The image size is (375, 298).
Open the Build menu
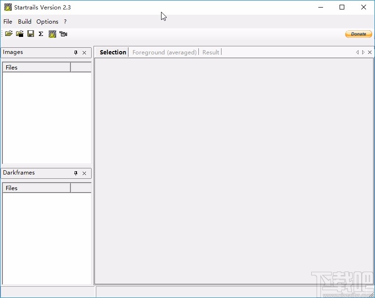pyautogui.click(x=25, y=22)
